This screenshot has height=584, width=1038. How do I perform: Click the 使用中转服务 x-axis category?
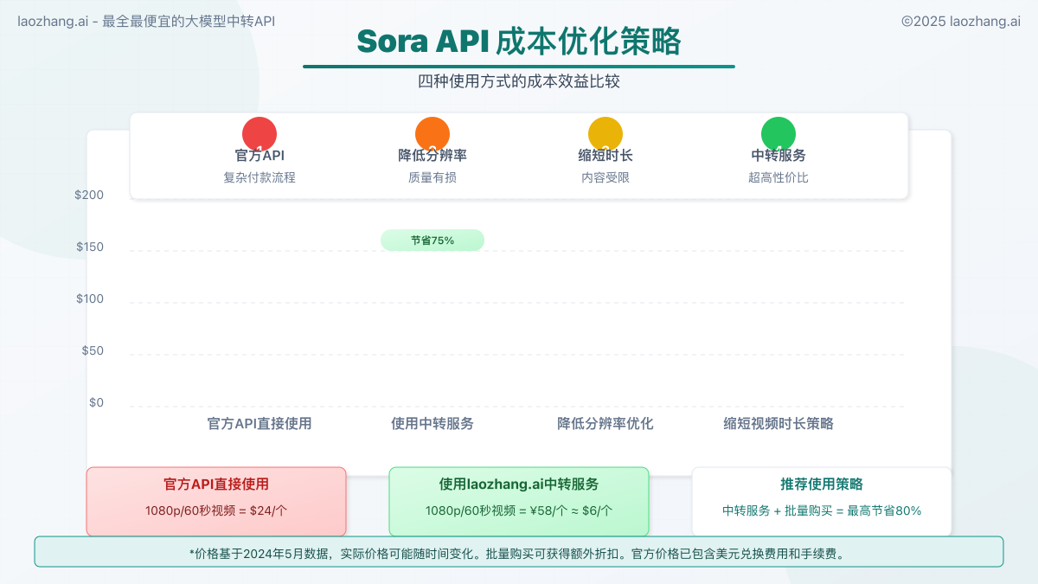tap(432, 424)
